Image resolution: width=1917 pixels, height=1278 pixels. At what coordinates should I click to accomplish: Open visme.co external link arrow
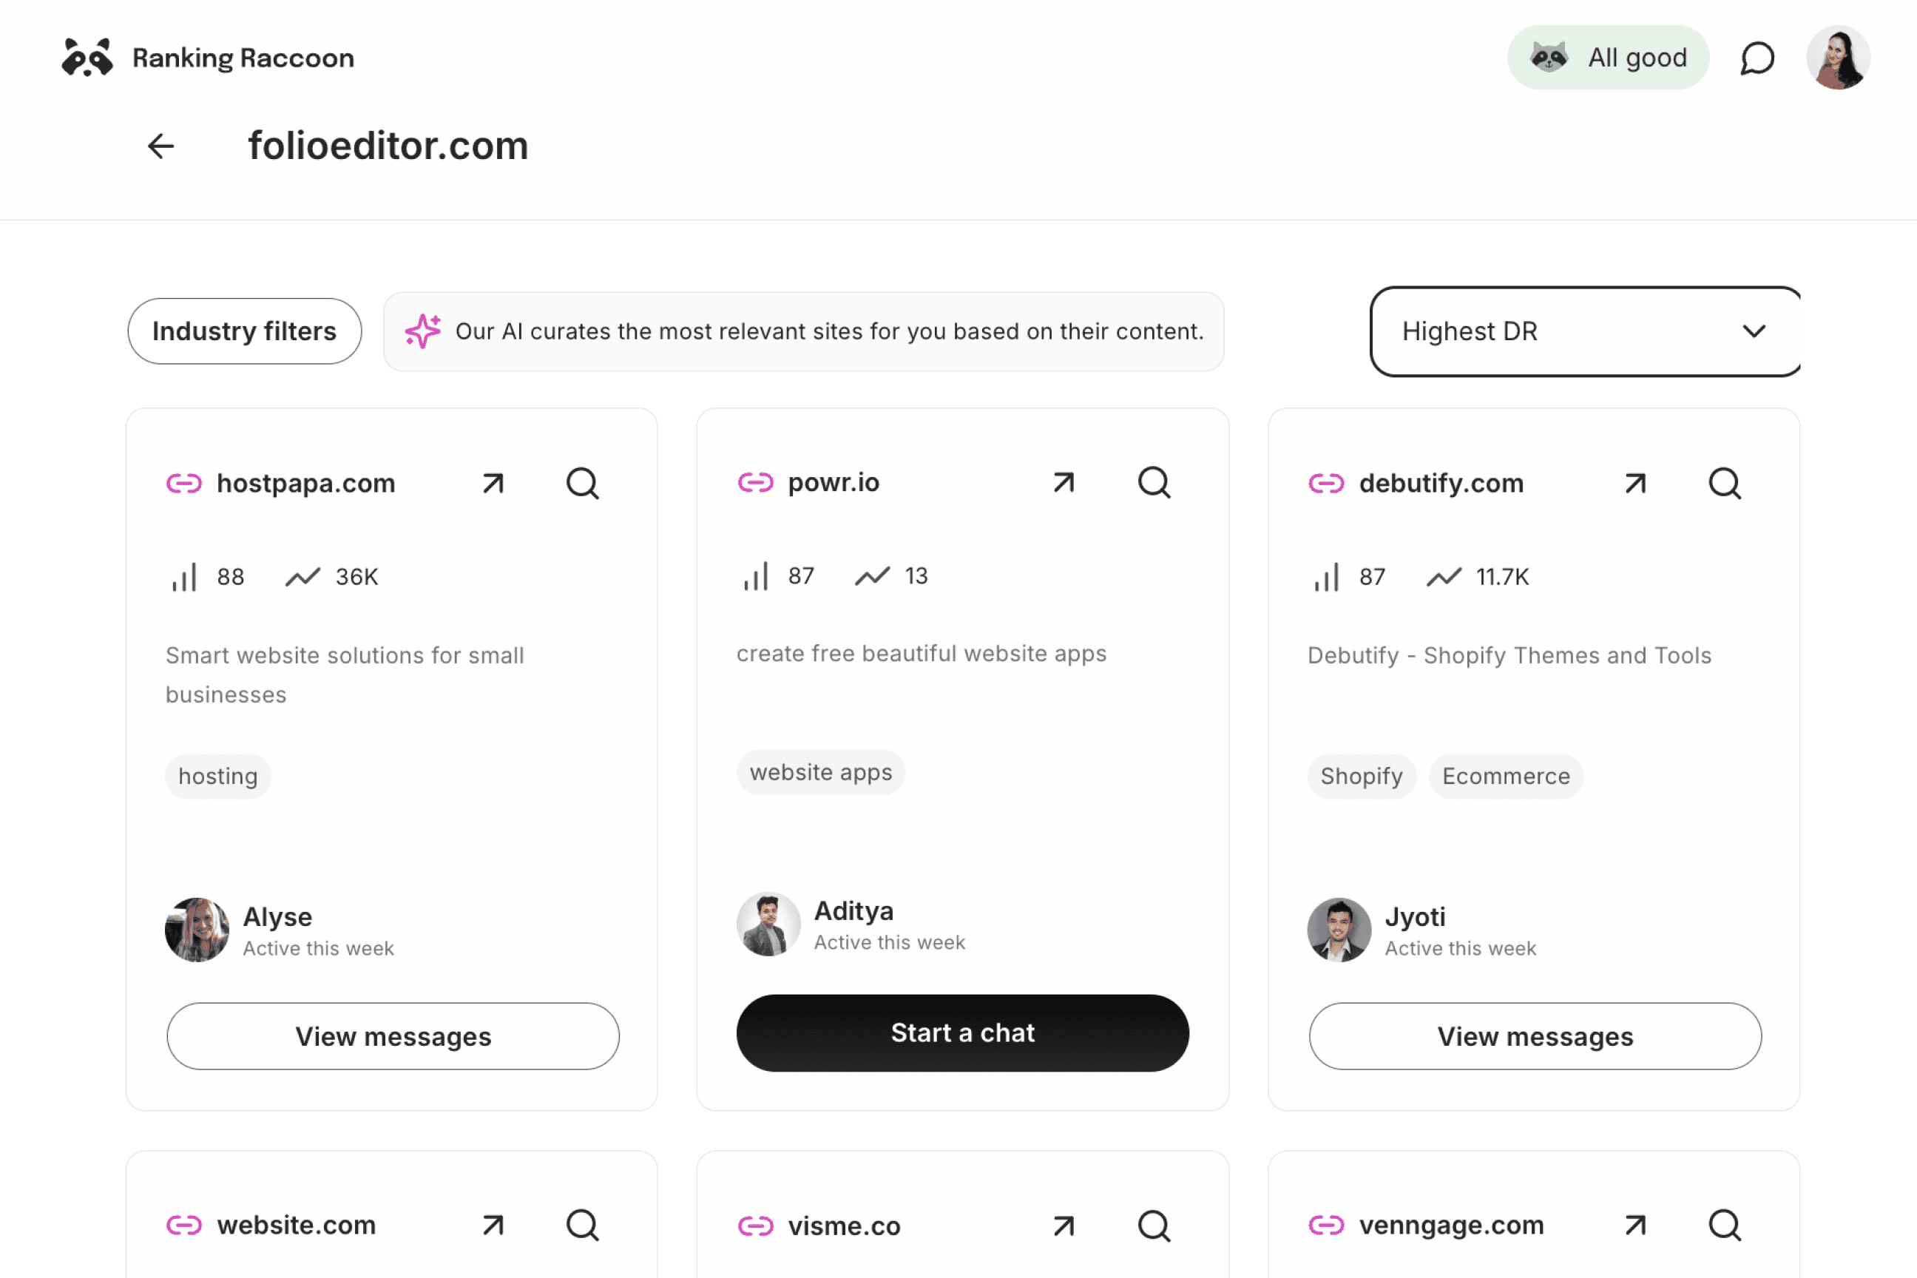pos(1064,1225)
